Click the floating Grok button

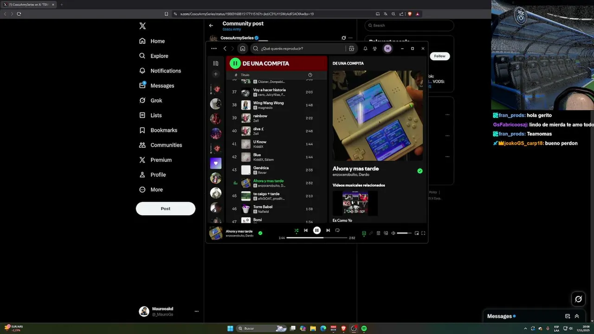click(578, 299)
